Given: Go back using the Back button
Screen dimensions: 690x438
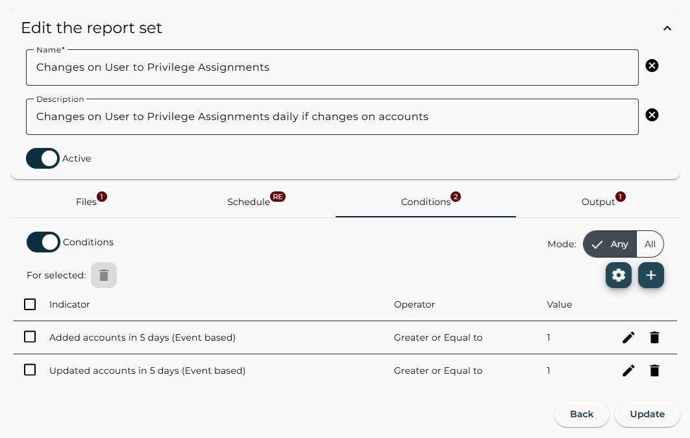Looking at the screenshot, I should point(582,413).
